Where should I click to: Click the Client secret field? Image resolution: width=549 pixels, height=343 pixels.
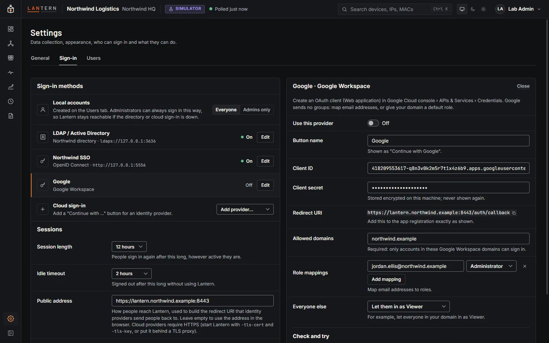[x=448, y=188]
